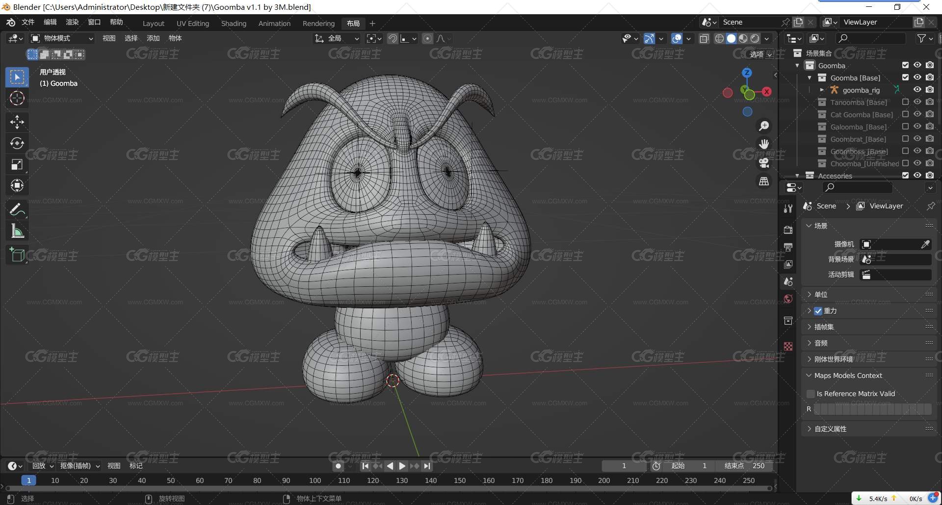
Task: Open the overlays options dropdown arrow
Action: 688,38
